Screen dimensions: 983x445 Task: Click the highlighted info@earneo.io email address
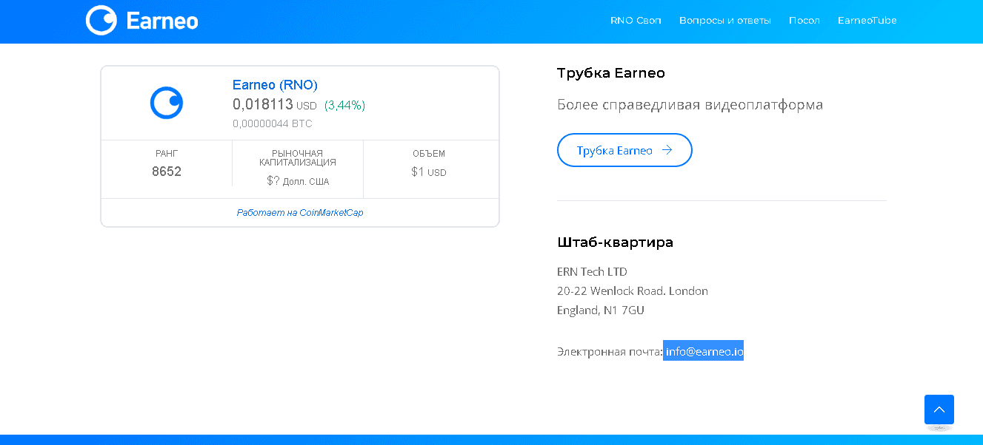[x=703, y=351]
